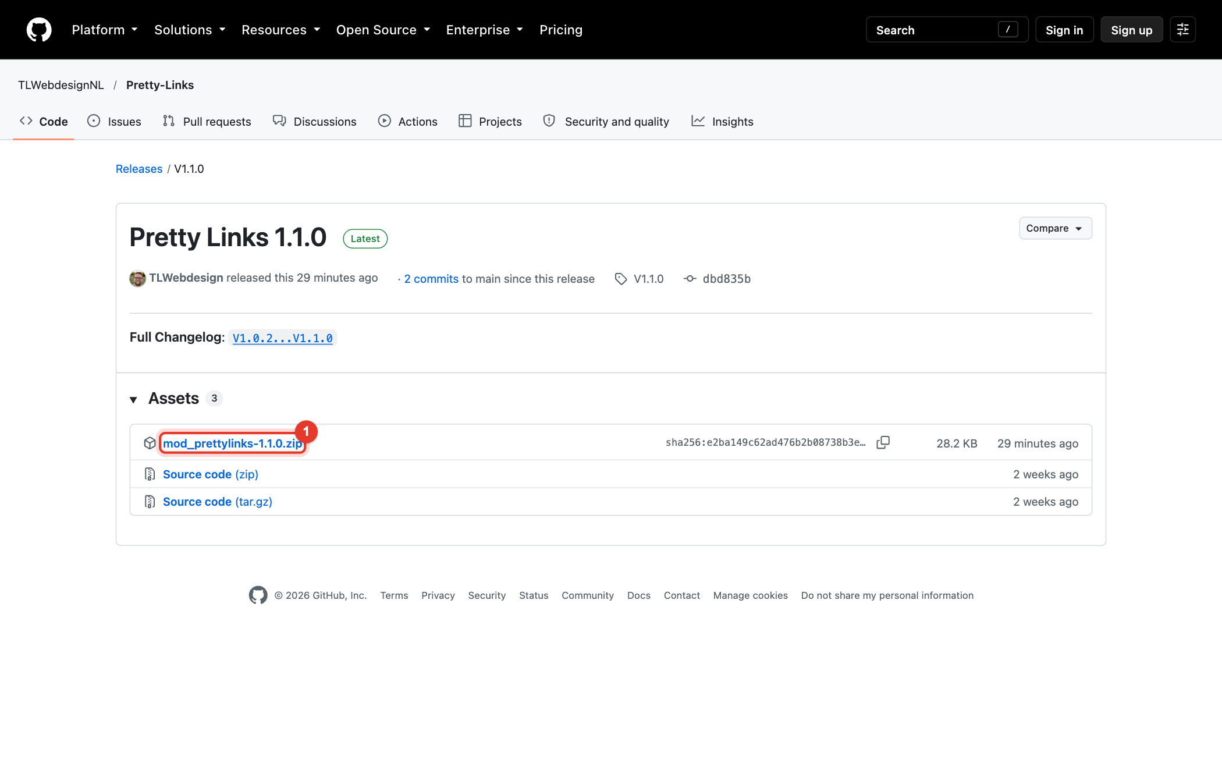This screenshot has width=1222, height=774.
Task: Open the Status footer link
Action: pos(534,595)
